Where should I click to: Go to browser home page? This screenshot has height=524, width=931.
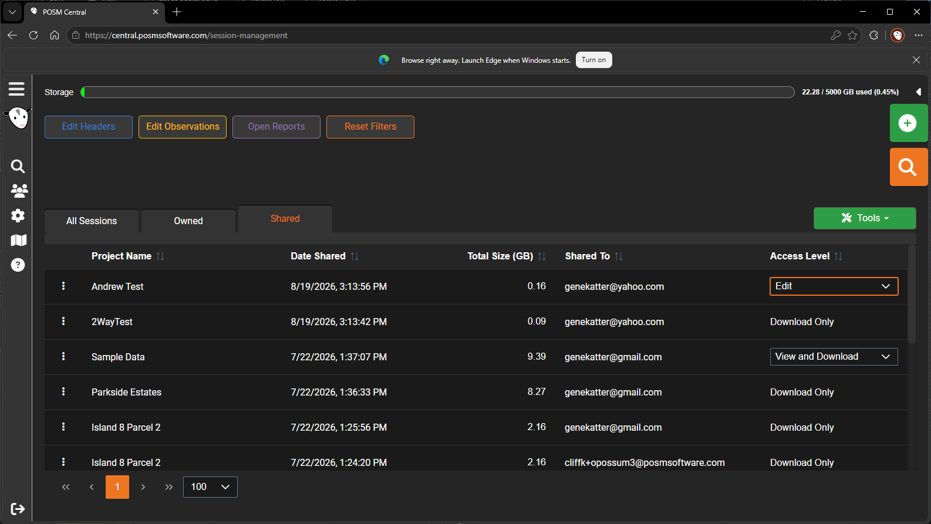55,35
